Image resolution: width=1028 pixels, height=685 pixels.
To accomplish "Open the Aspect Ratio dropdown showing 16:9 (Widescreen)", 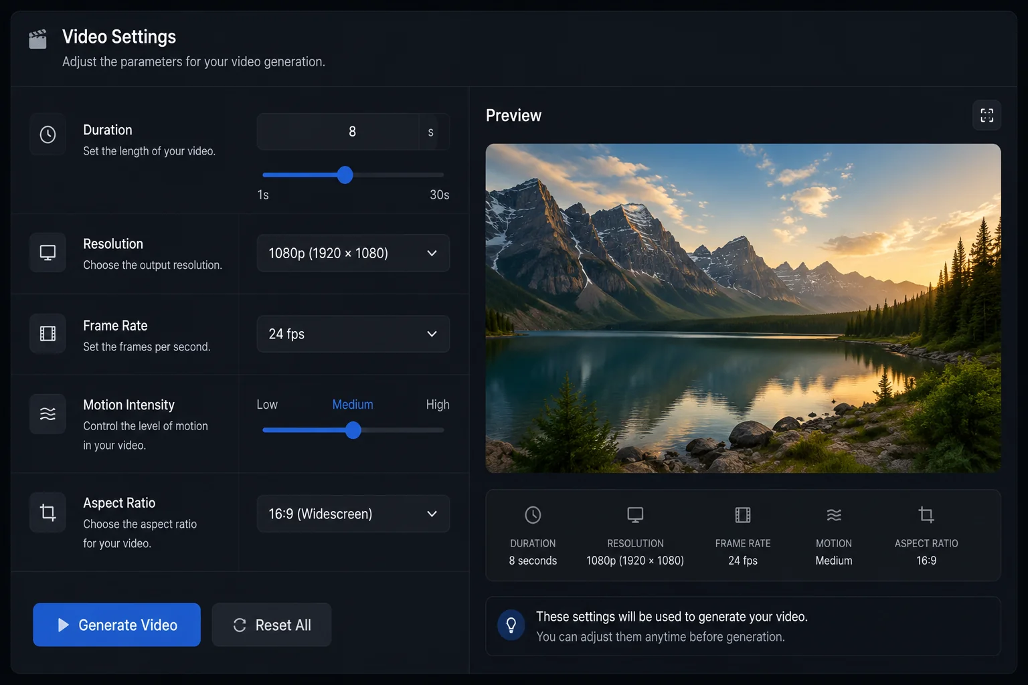I will 353,514.
